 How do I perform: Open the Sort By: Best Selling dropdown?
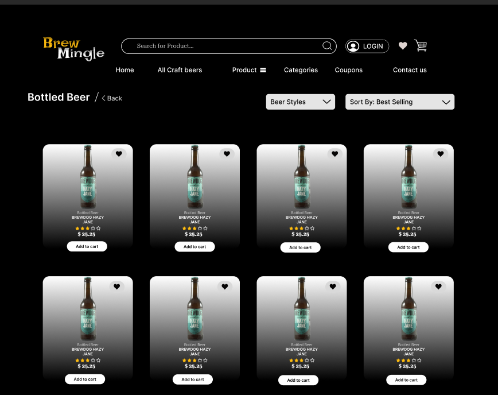[x=400, y=102]
